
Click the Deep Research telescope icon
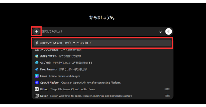(37, 69)
